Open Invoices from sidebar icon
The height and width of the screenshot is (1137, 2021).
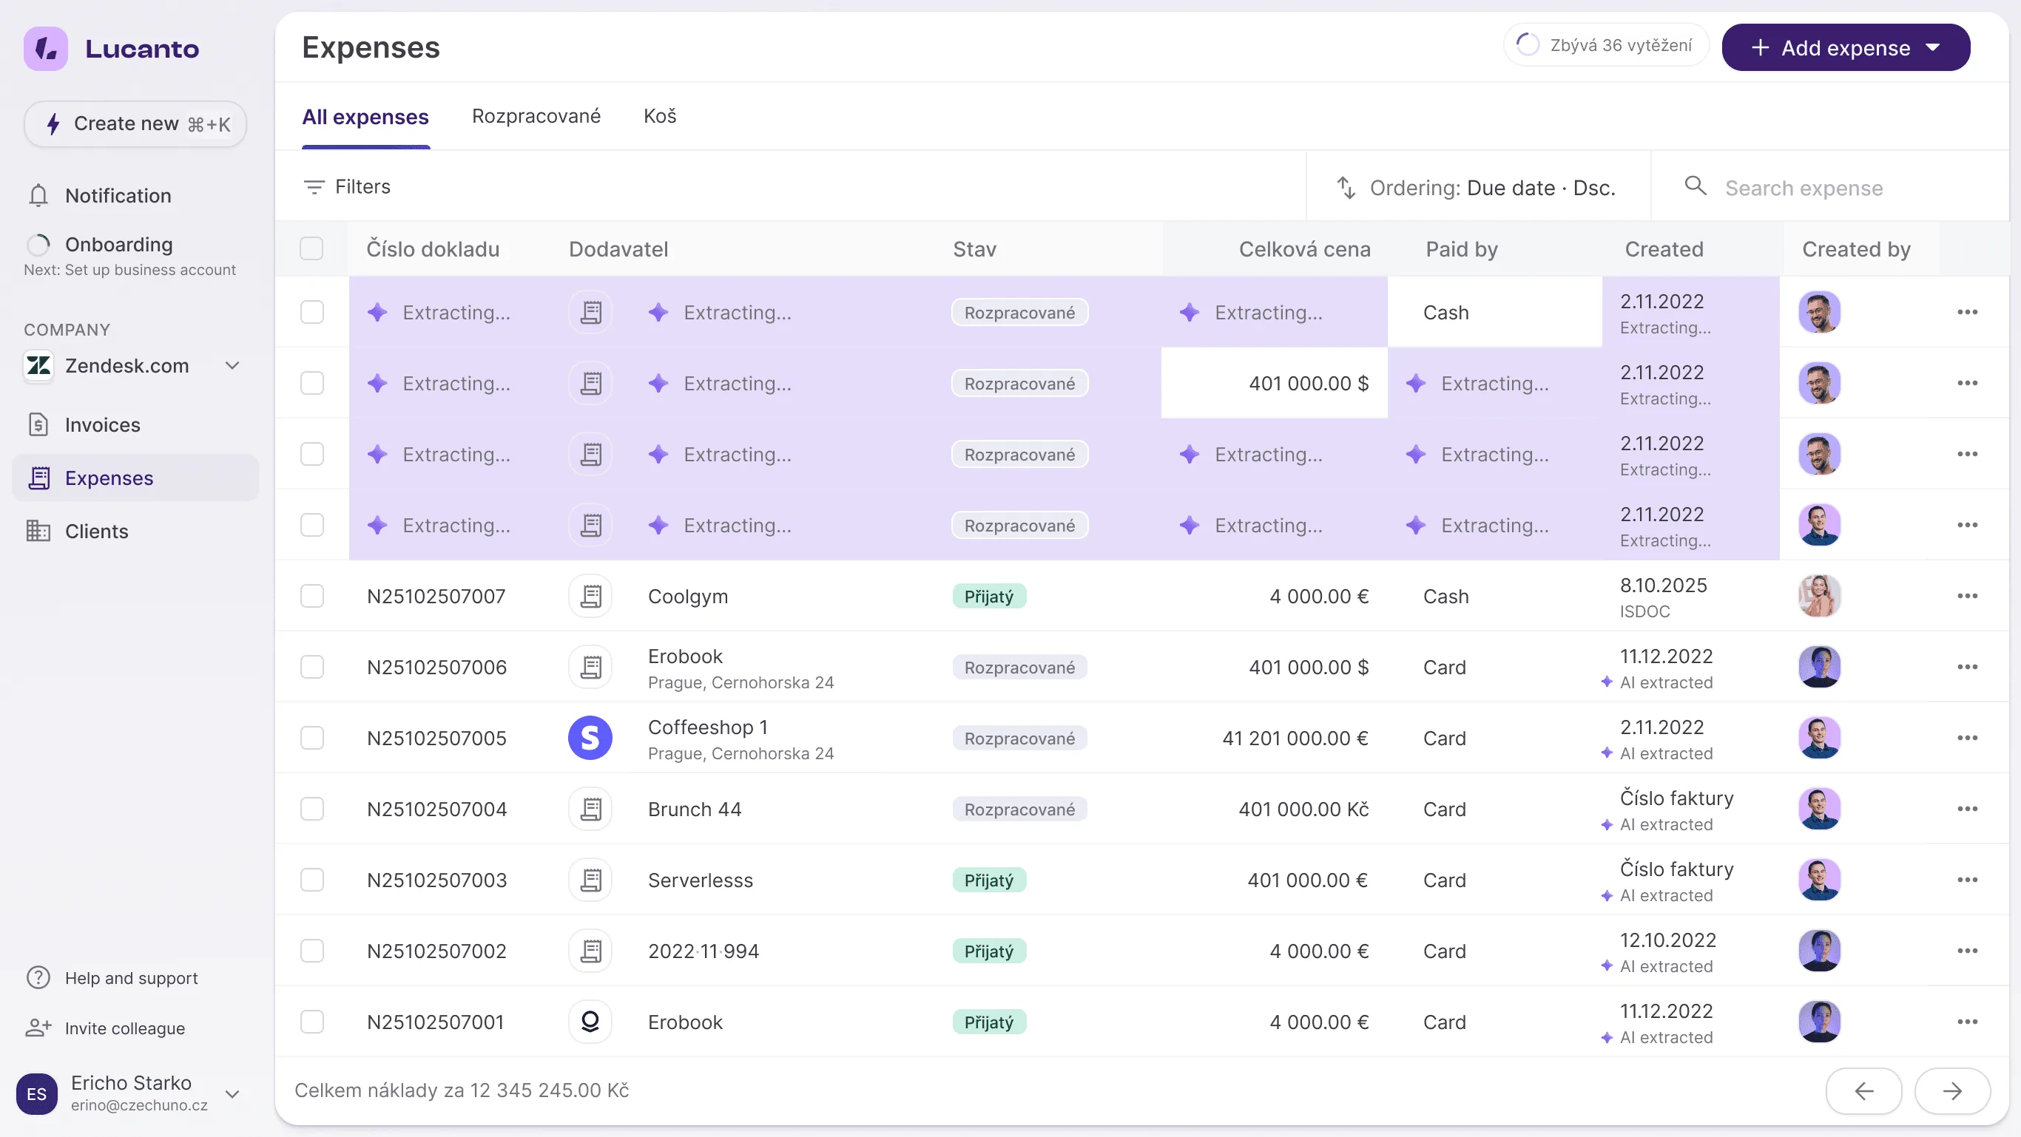tap(38, 424)
